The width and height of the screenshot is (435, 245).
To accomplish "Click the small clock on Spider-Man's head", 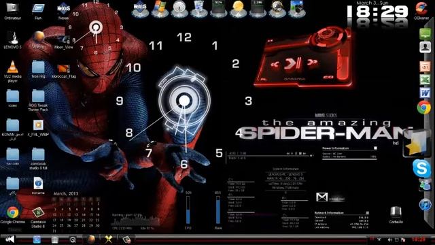I will pyautogui.click(x=96, y=28).
